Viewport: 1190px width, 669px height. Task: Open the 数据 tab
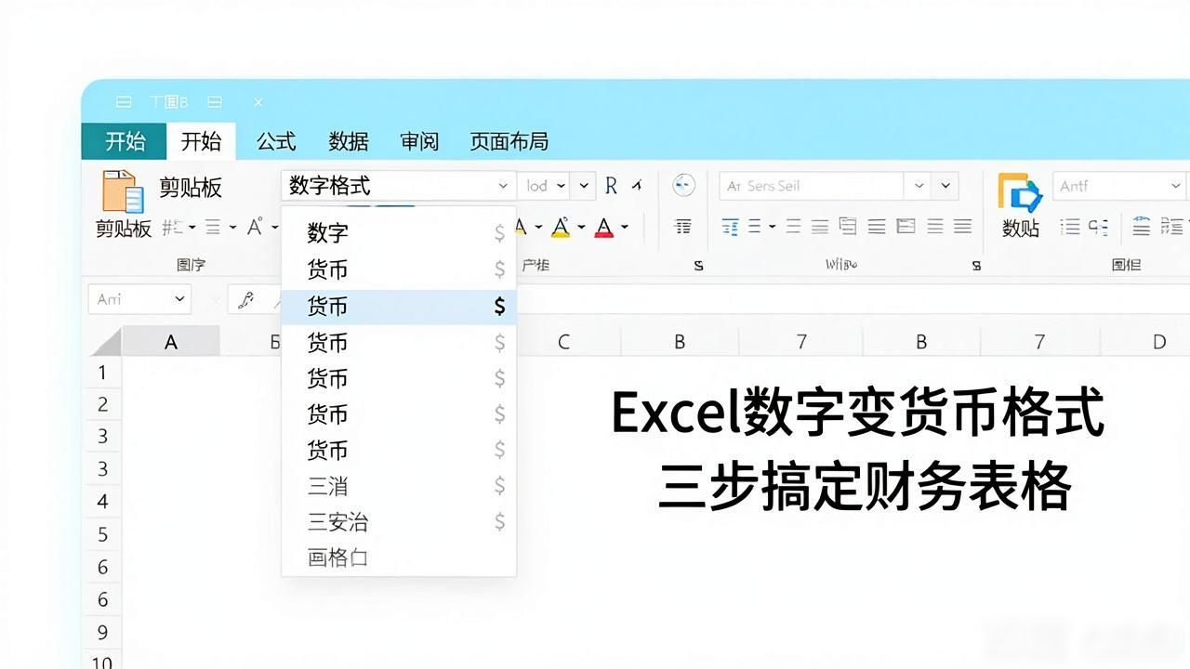pos(349,141)
